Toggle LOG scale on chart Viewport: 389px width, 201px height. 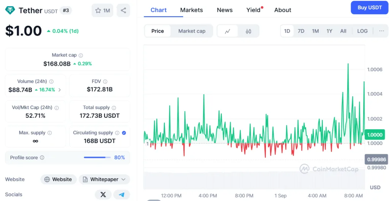click(362, 31)
